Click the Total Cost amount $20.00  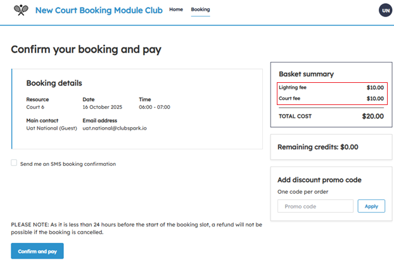(372, 116)
